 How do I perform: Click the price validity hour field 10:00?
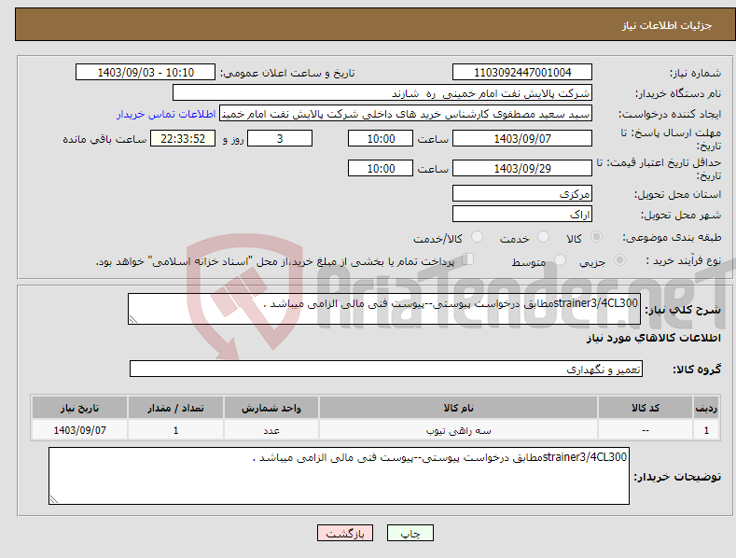click(381, 168)
